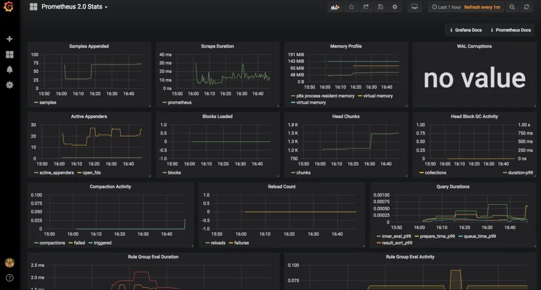
Task: Open the Samples Appended panel title menu
Action: (x=89, y=46)
